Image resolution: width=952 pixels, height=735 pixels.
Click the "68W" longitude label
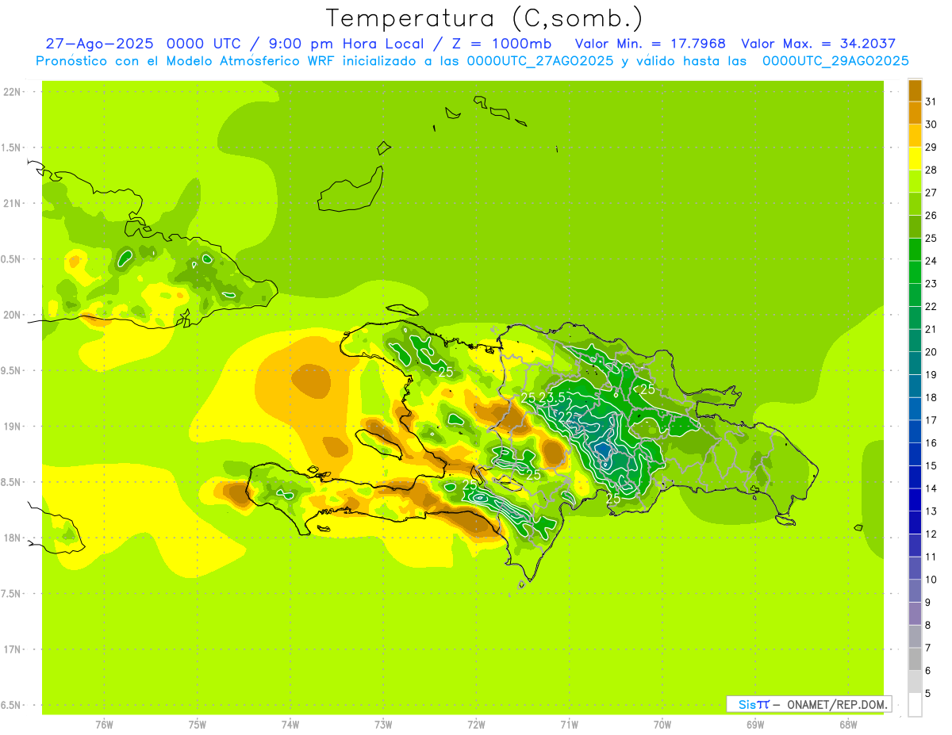[848, 725]
